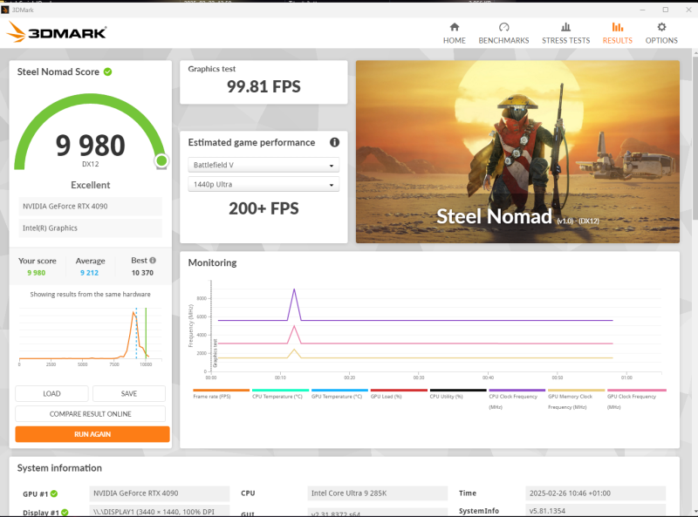
Task: Click the vertical scrollbar thumb
Action: coord(695,138)
